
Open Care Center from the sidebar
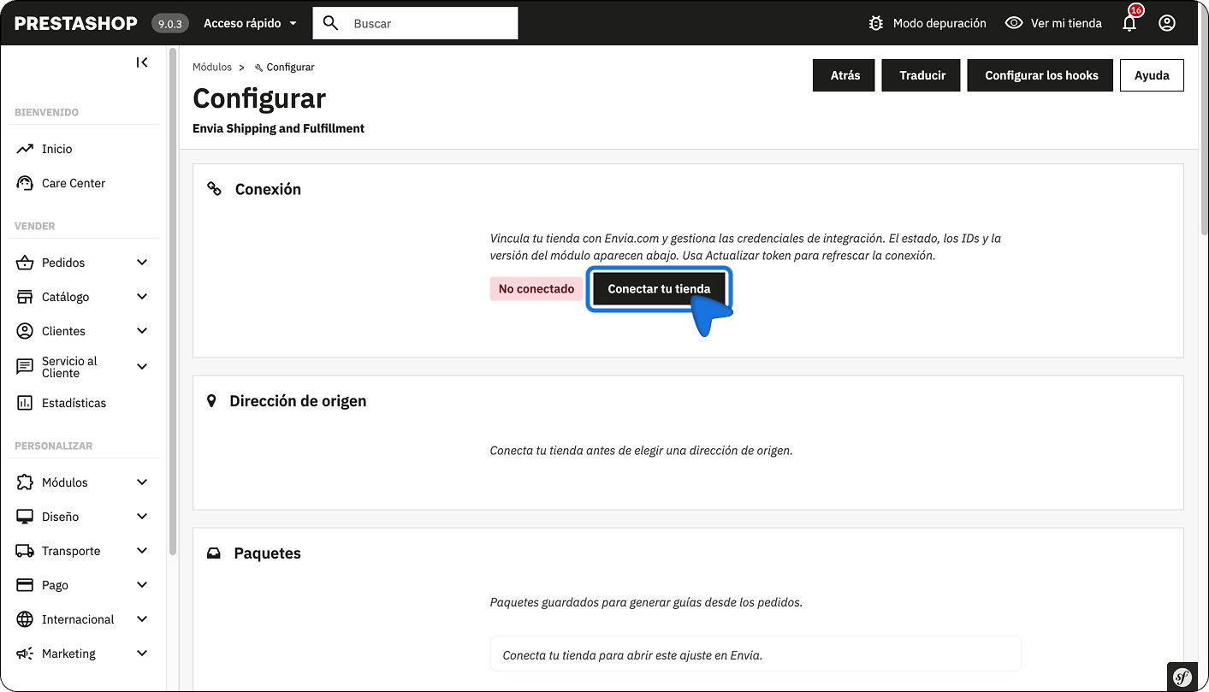[x=74, y=183]
